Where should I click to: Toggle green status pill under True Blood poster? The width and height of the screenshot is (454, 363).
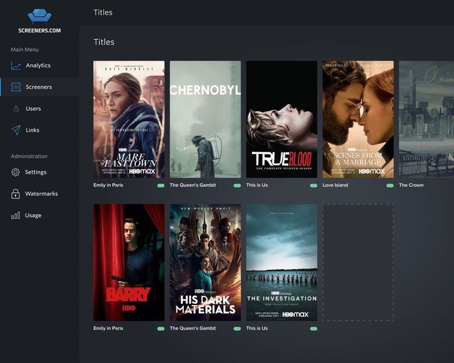click(x=314, y=186)
